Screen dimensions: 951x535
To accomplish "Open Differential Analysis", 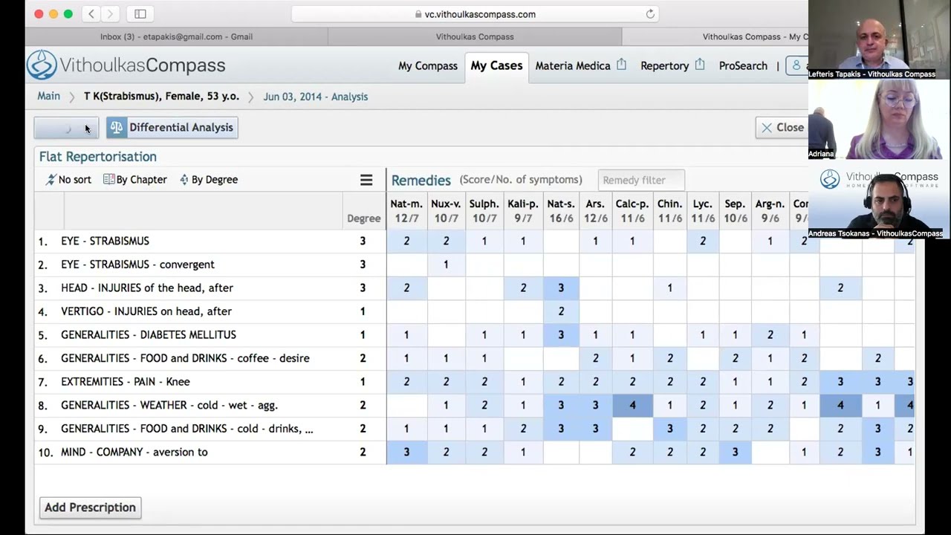I will pos(172,128).
